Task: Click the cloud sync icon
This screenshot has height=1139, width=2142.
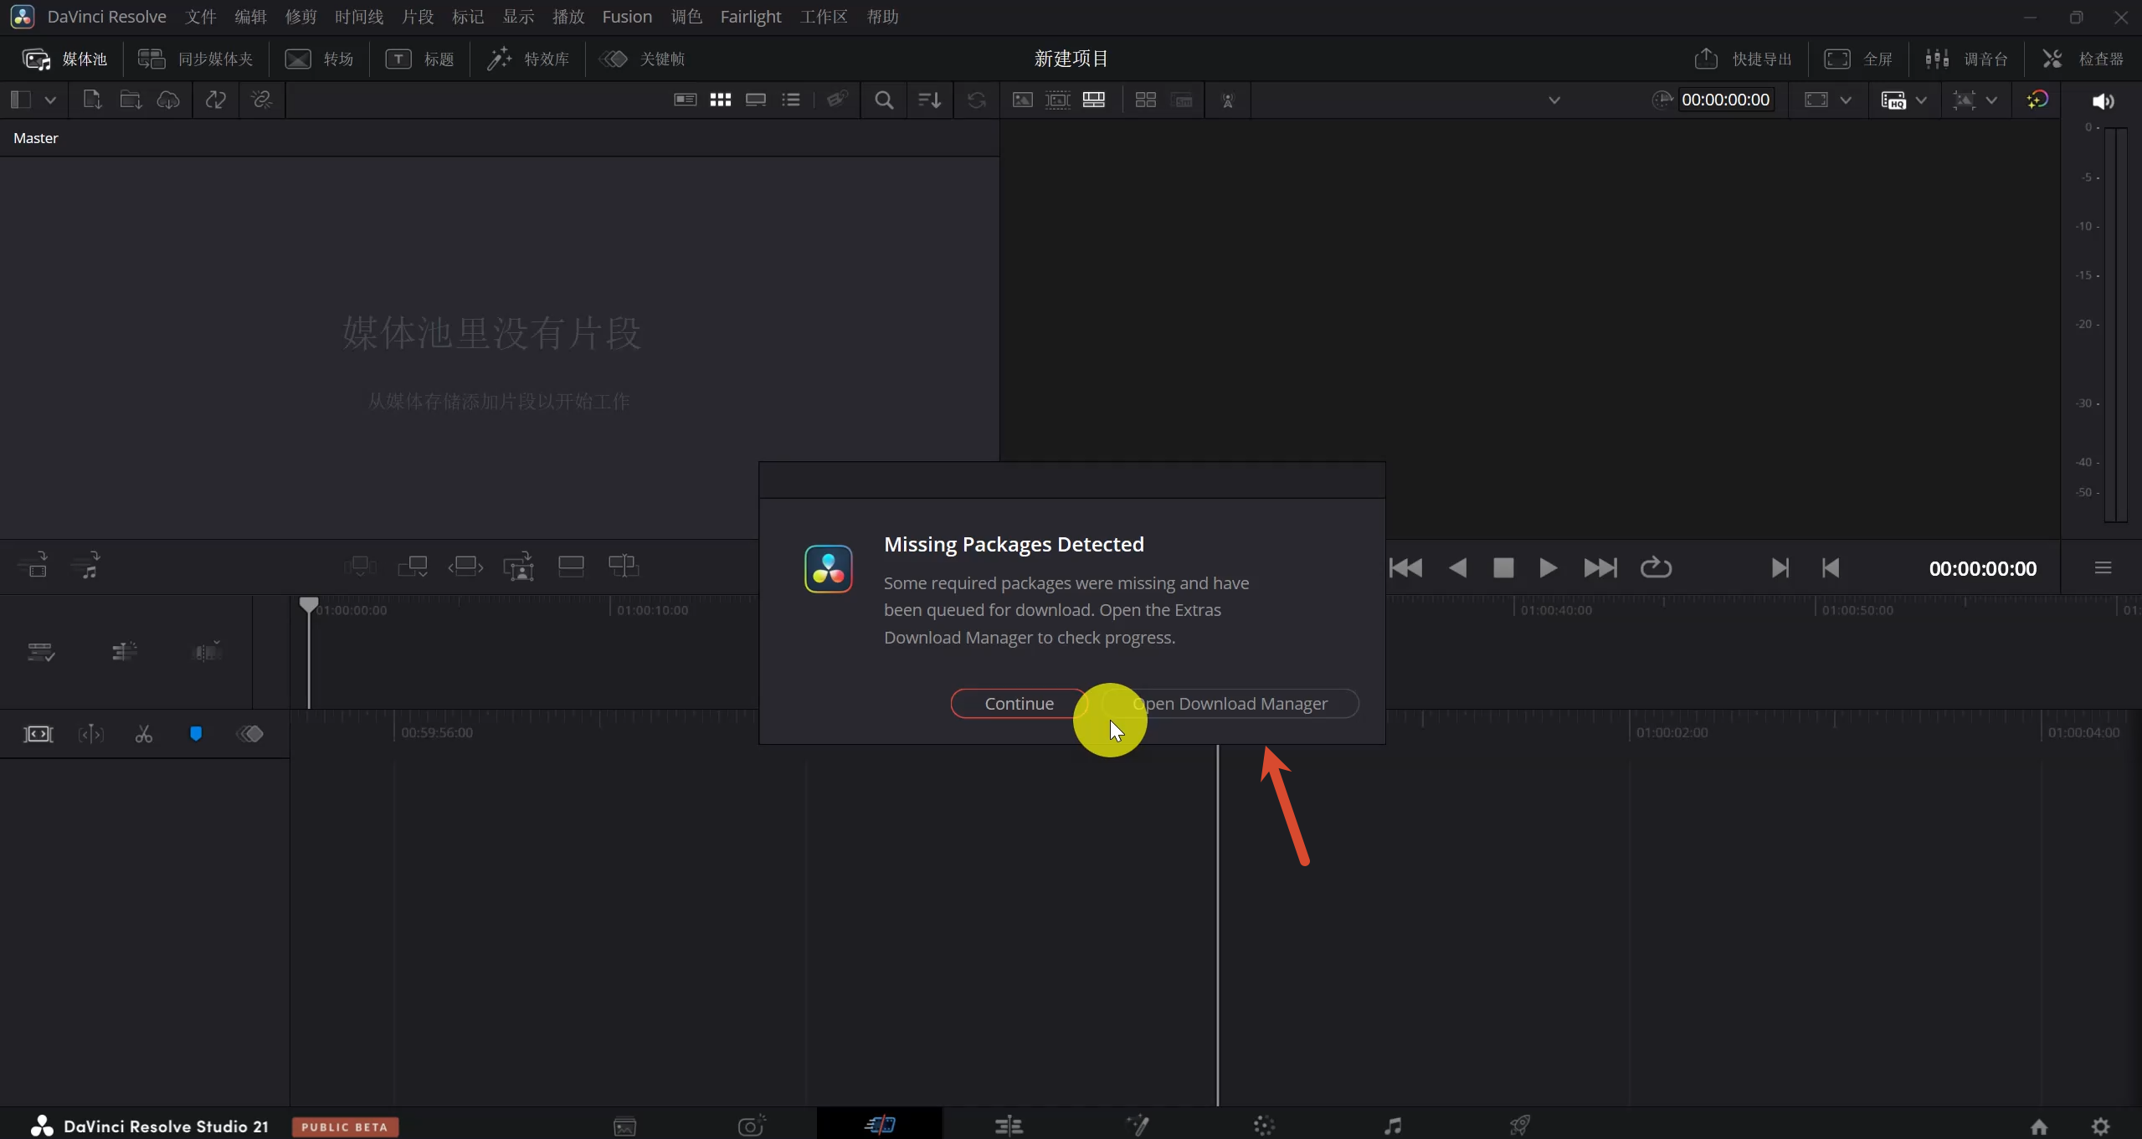Action: click(x=168, y=100)
